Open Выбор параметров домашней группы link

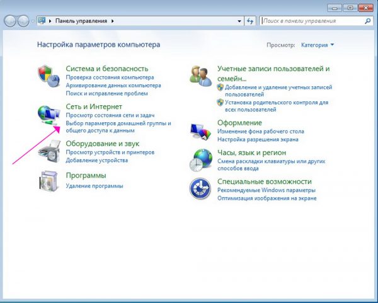(118, 127)
